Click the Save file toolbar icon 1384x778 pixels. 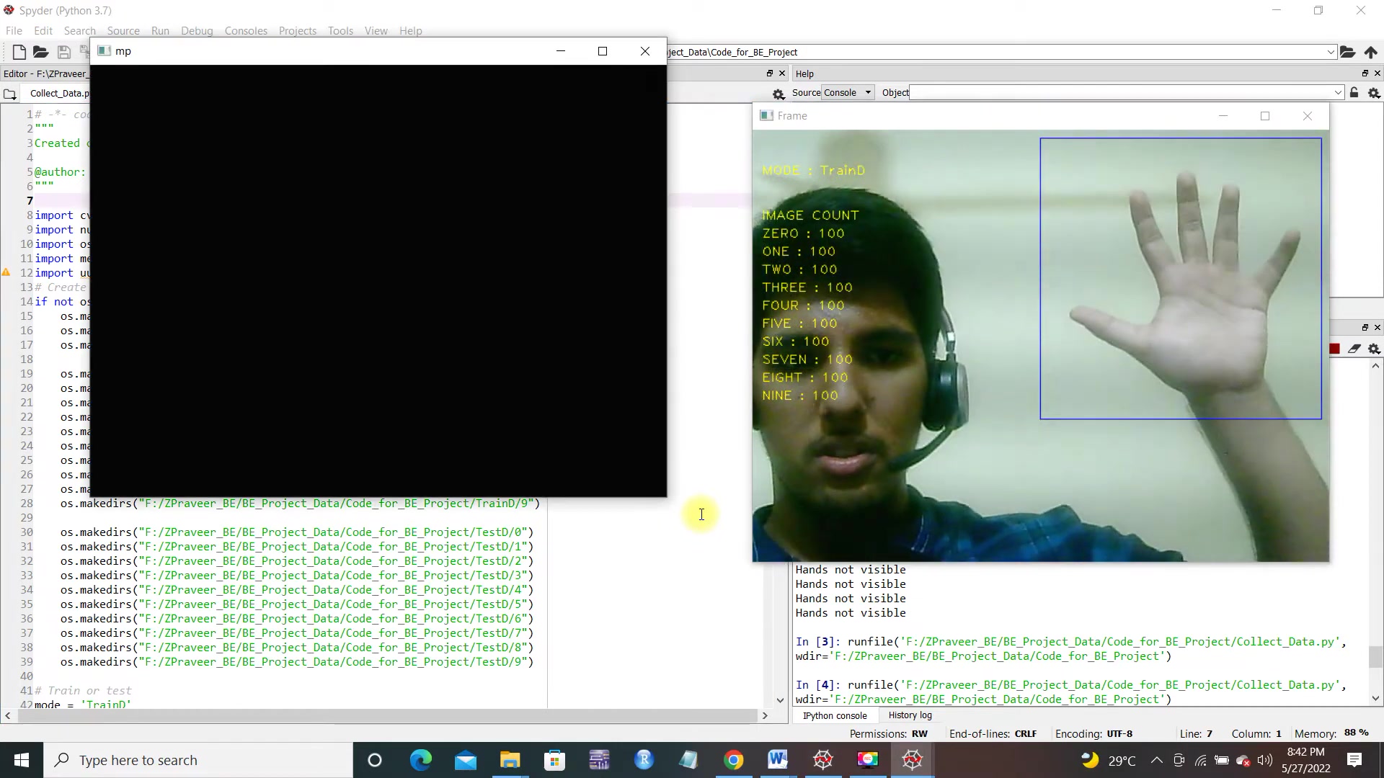click(x=63, y=52)
